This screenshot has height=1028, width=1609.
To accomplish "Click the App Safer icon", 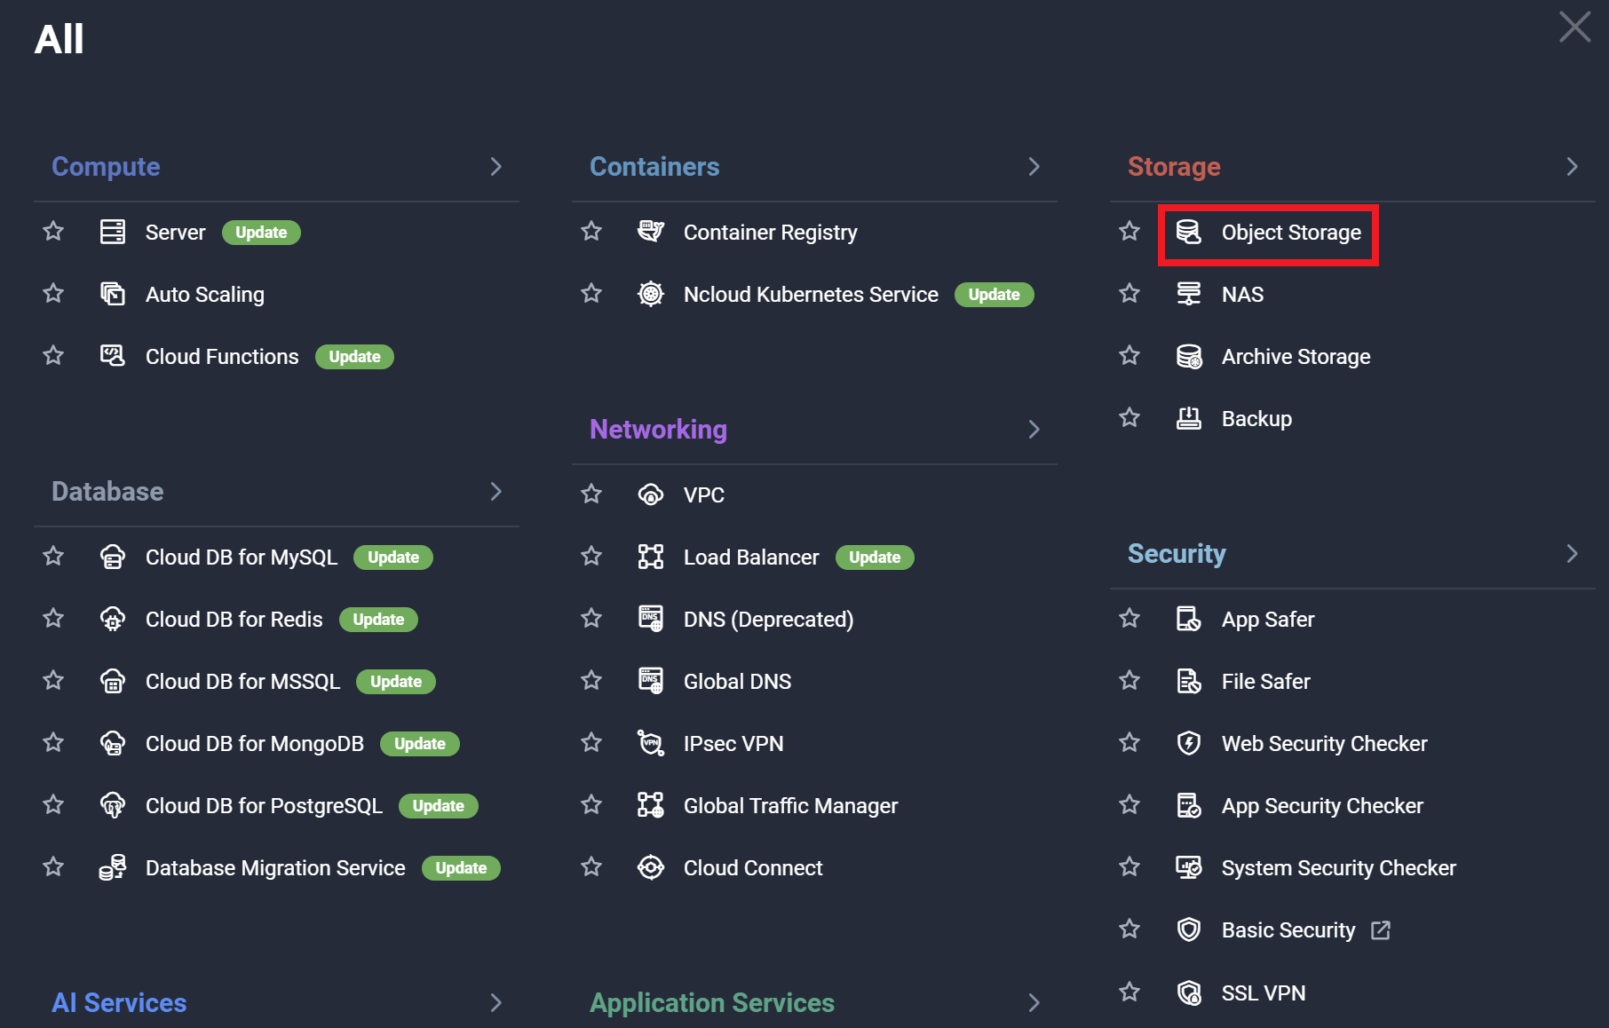I will click(x=1189, y=619).
